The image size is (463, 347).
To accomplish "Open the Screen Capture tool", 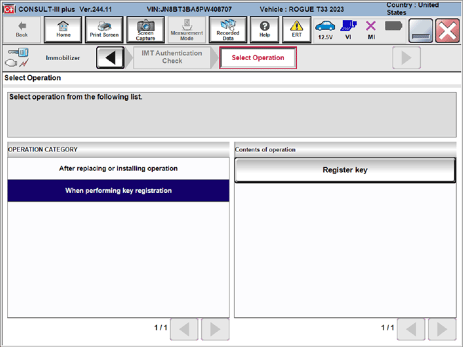I will pos(146,30).
